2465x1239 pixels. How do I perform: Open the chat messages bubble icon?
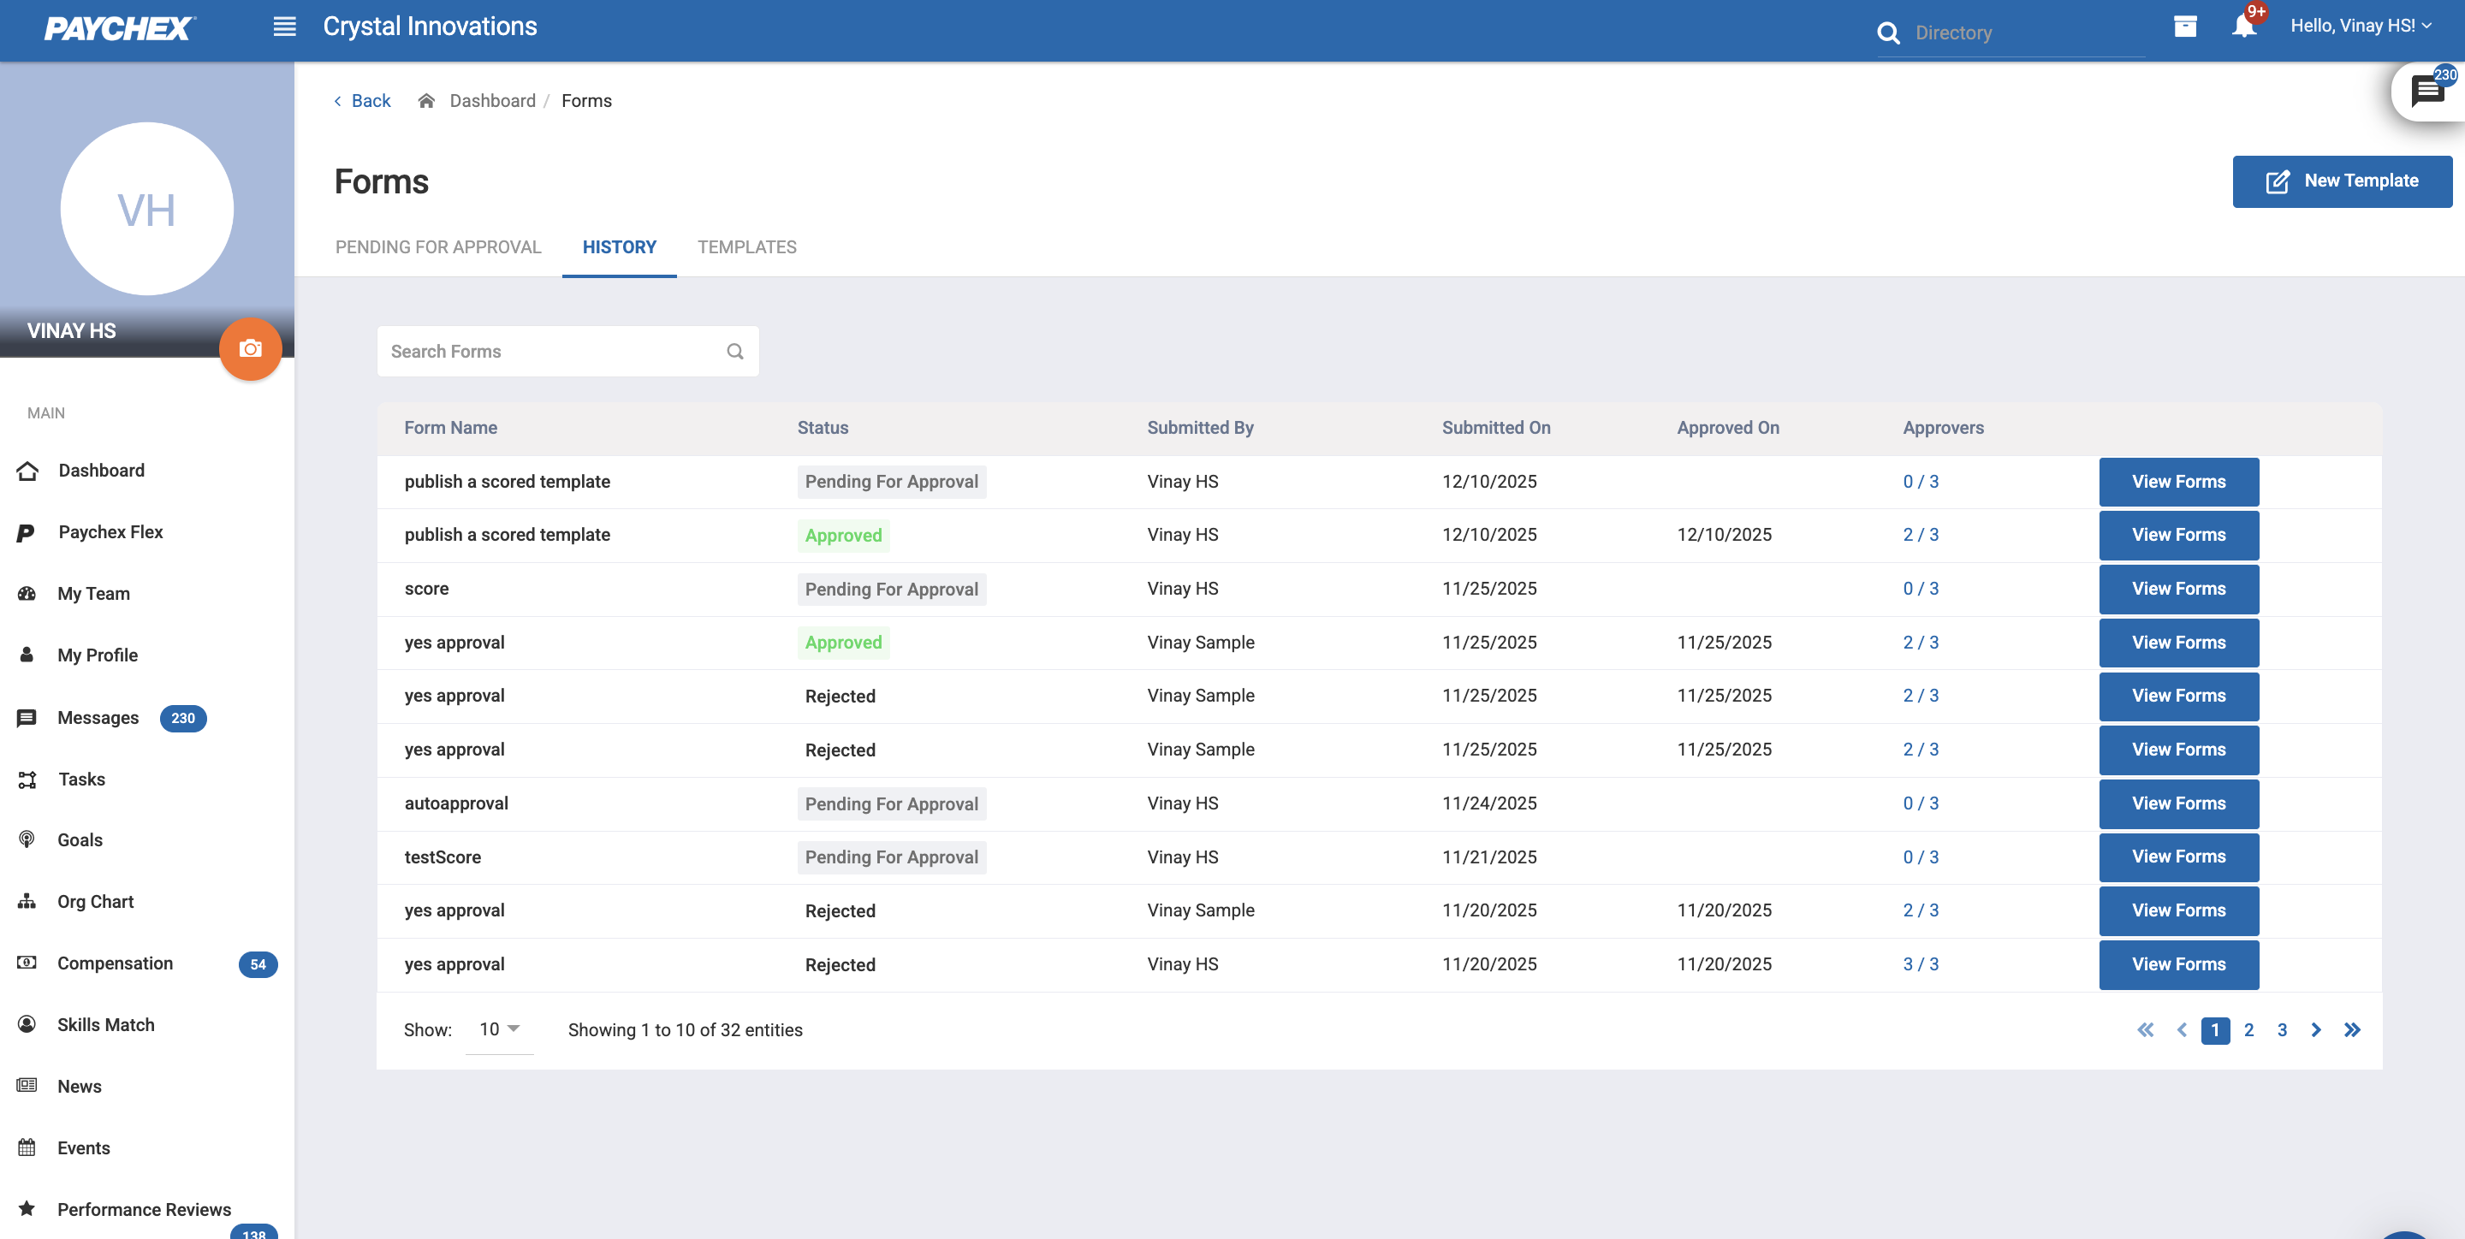pos(2426,92)
